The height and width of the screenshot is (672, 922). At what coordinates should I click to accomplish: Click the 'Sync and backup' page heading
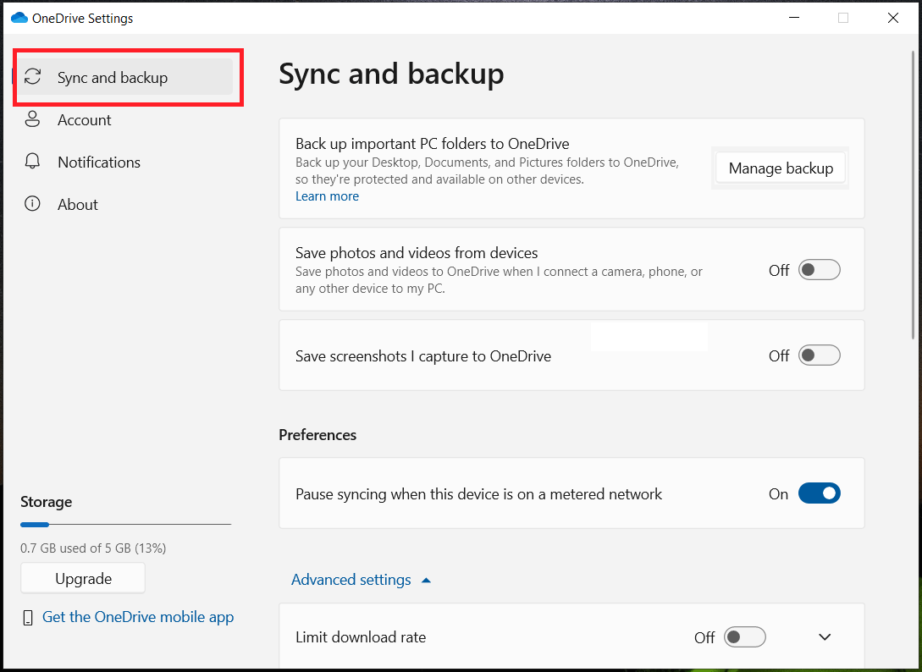click(x=391, y=74)
